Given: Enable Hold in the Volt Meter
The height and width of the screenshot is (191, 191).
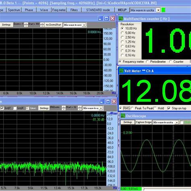Looking at the screenshot, I should [155, 108].
